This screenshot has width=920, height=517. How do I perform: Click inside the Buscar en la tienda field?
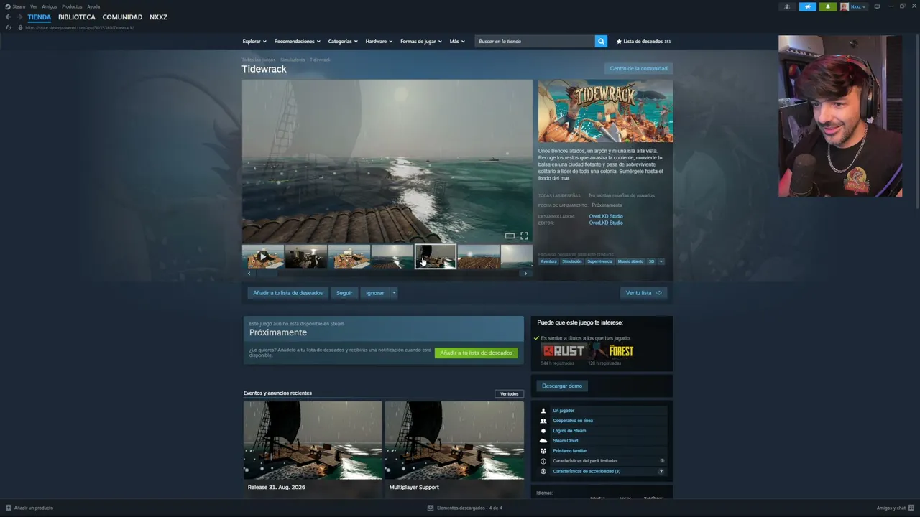(x=535, y=42)
